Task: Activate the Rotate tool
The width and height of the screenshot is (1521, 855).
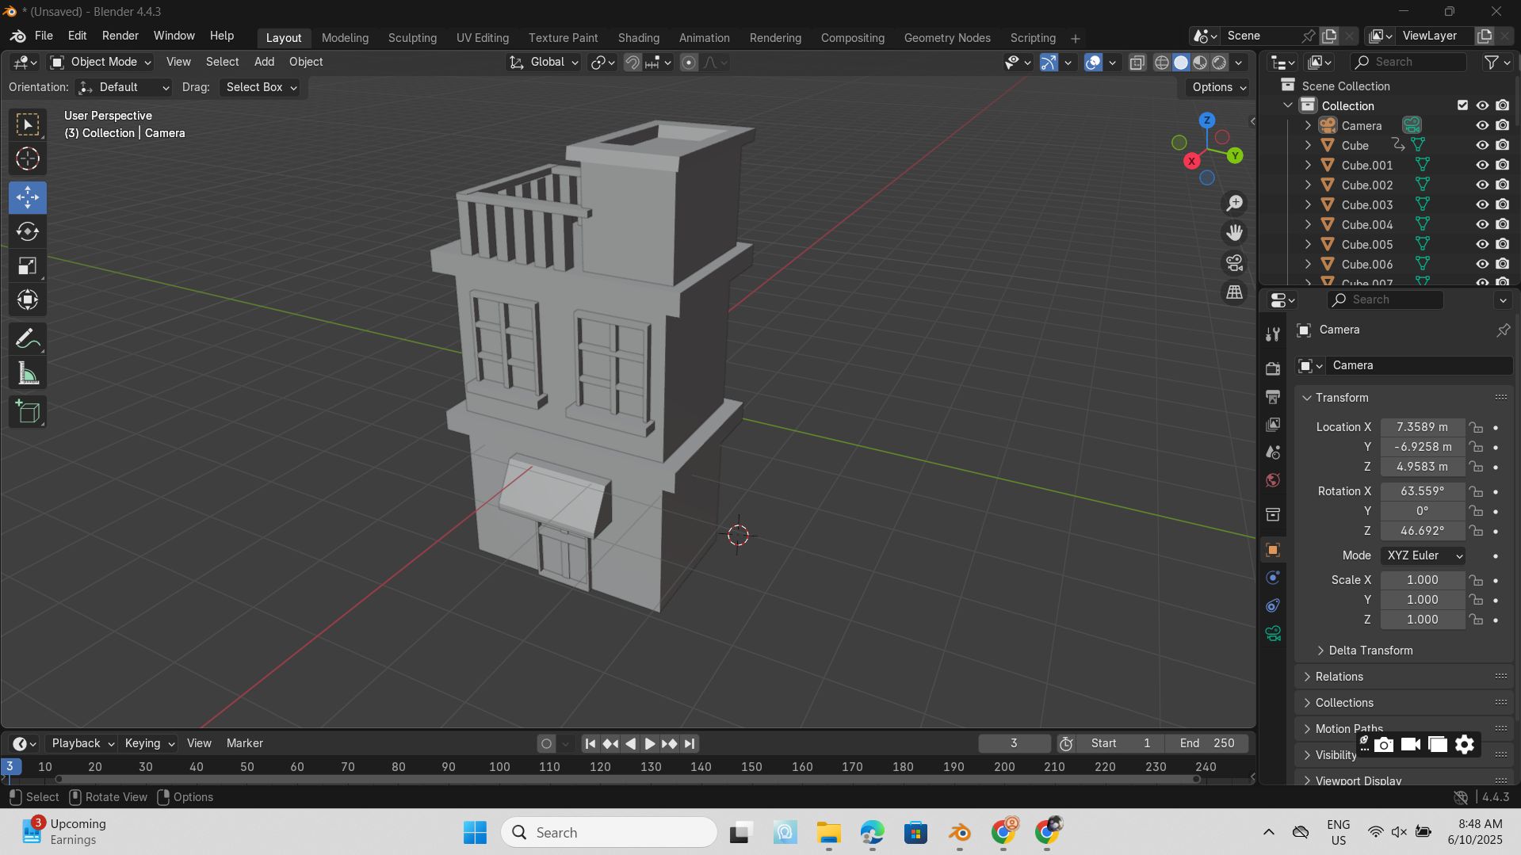Action: coord(28,231)
